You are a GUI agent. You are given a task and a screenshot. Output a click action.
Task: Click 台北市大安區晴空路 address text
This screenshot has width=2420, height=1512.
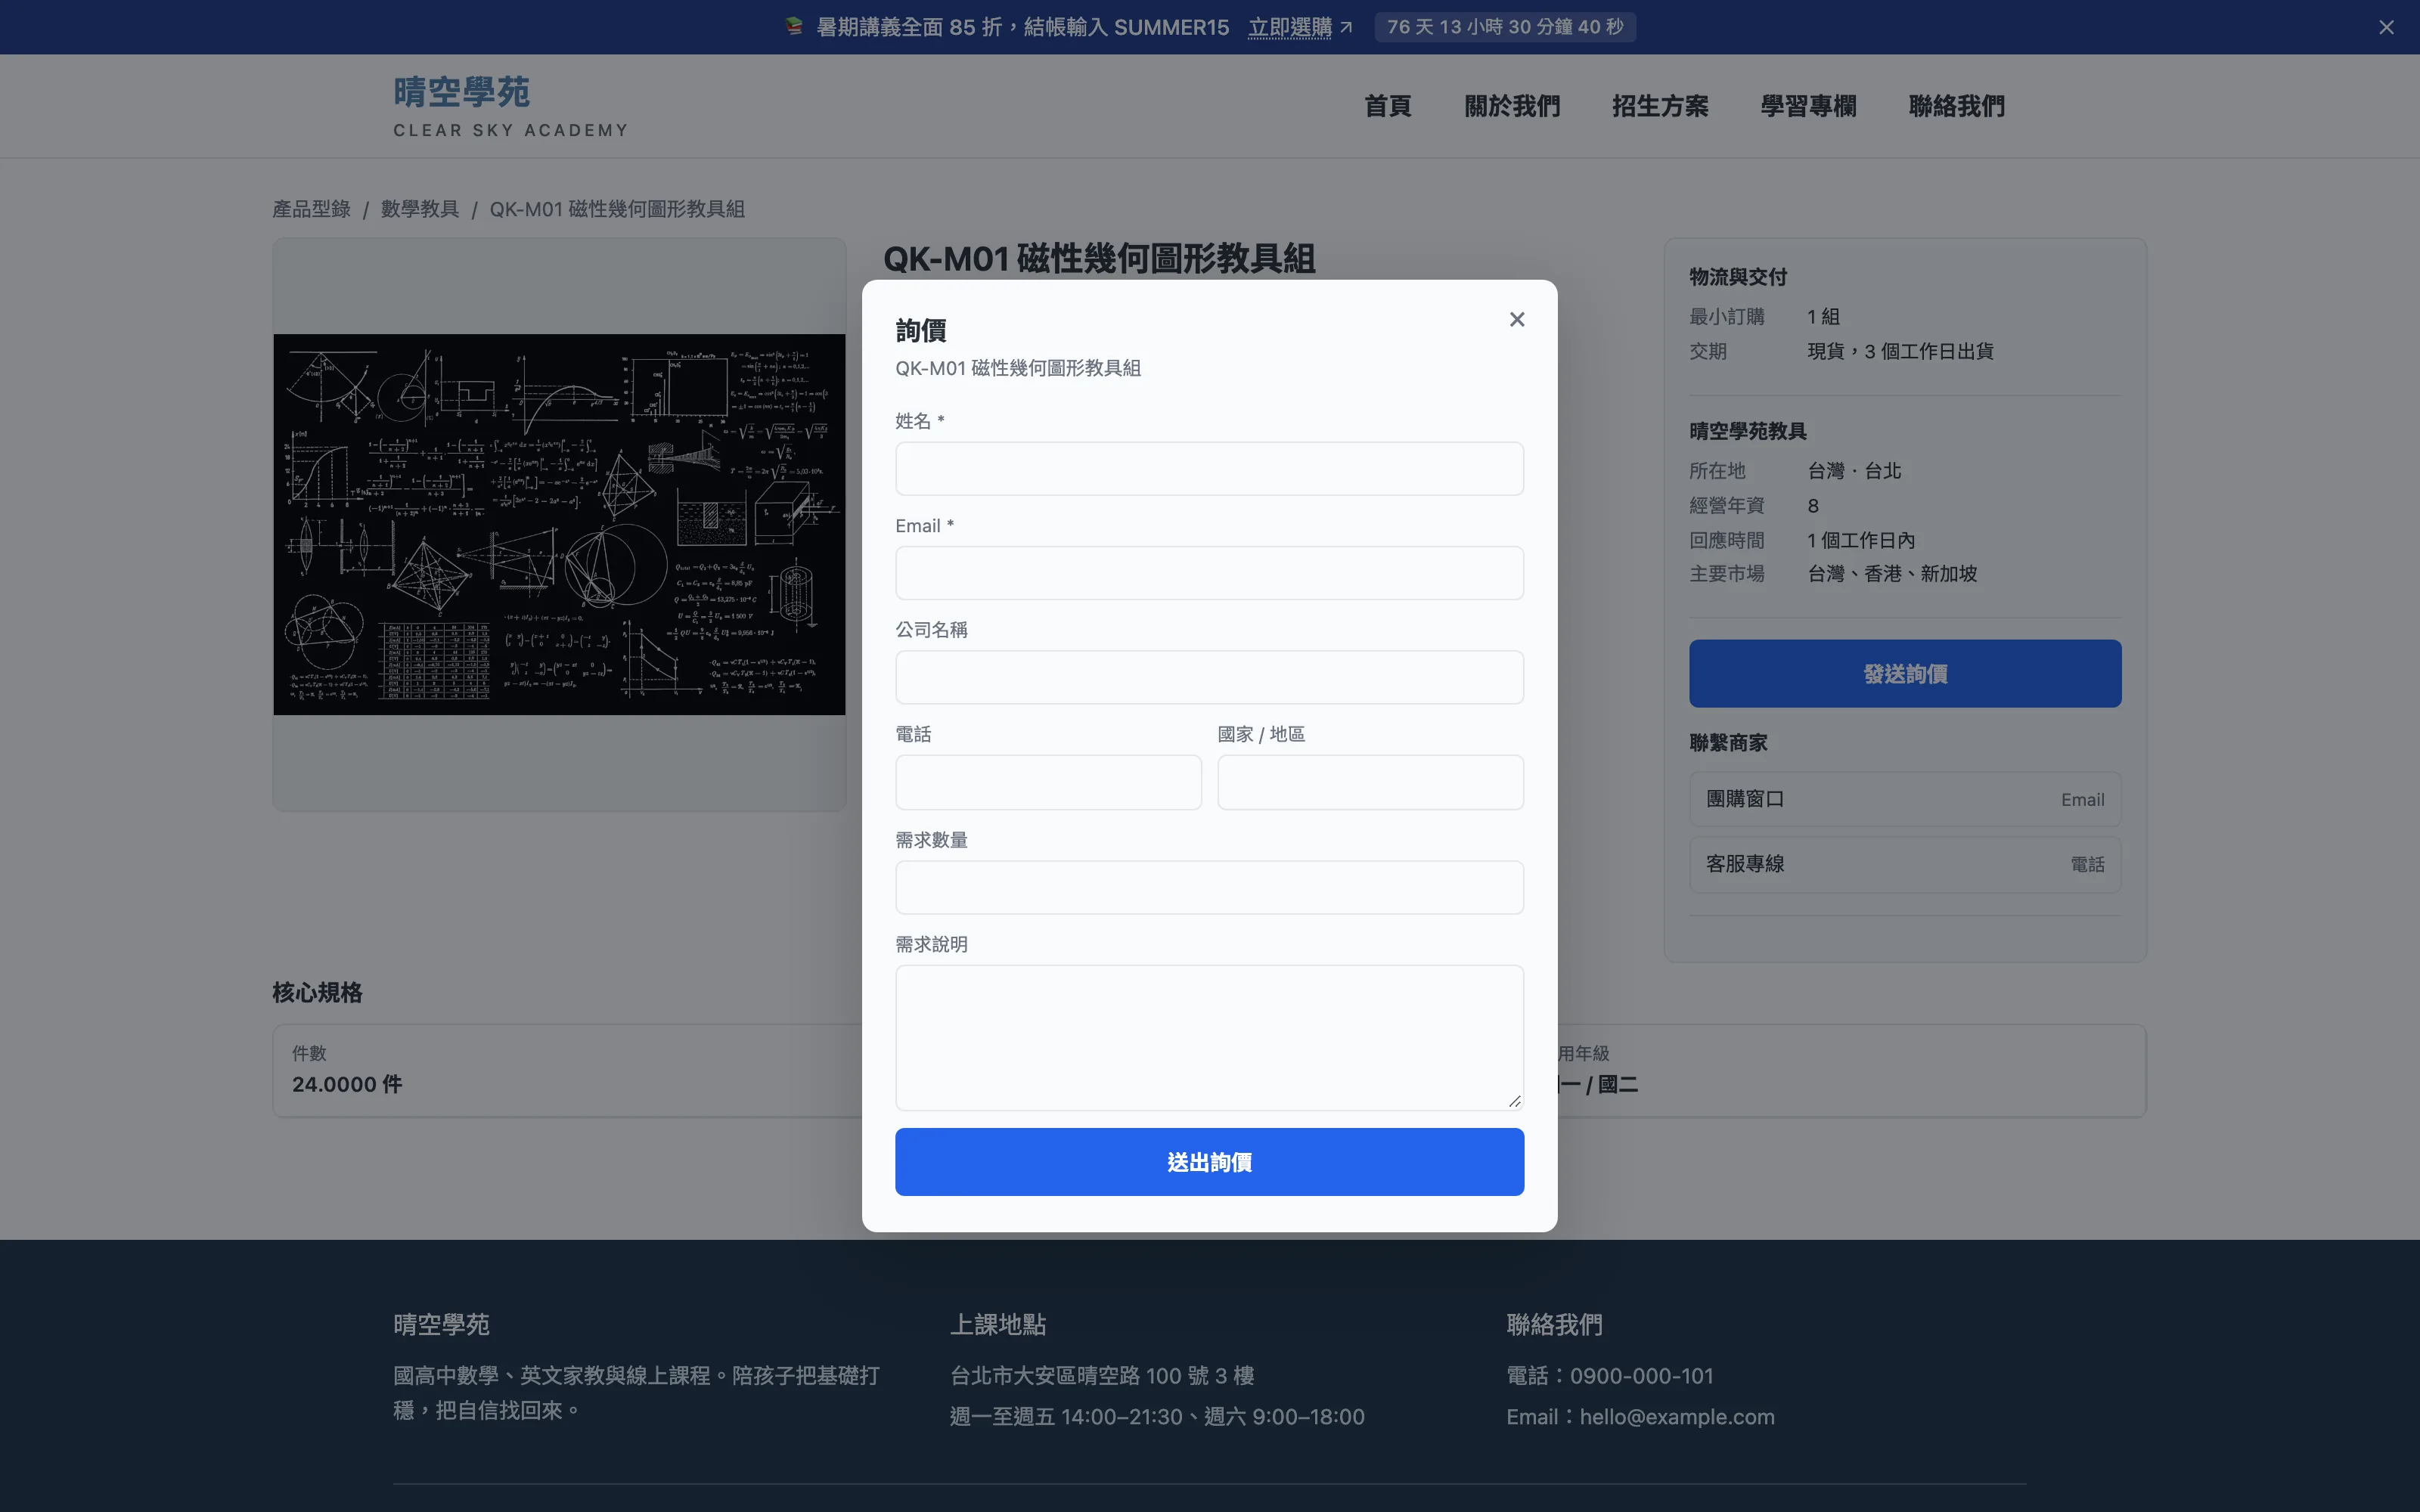(1102, 1376)
